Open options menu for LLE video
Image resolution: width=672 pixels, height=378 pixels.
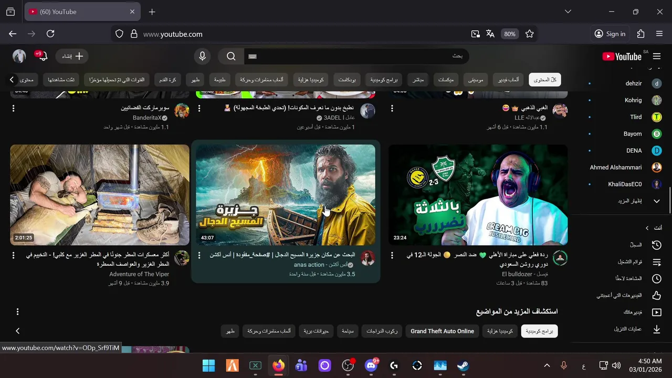tap(392, 108)
